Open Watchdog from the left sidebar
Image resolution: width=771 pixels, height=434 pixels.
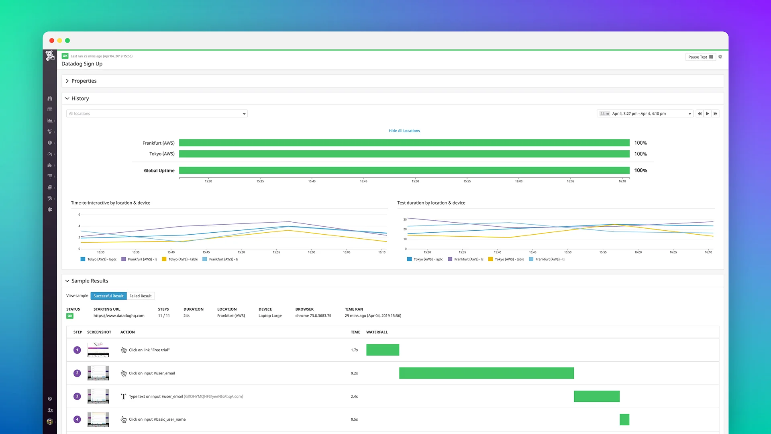coord(50,98)
